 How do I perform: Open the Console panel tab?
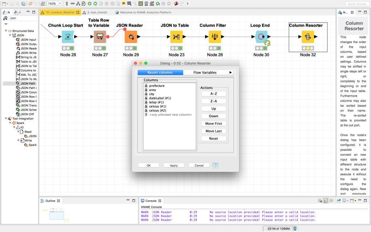pyautogui.click(x=151, y=201)
